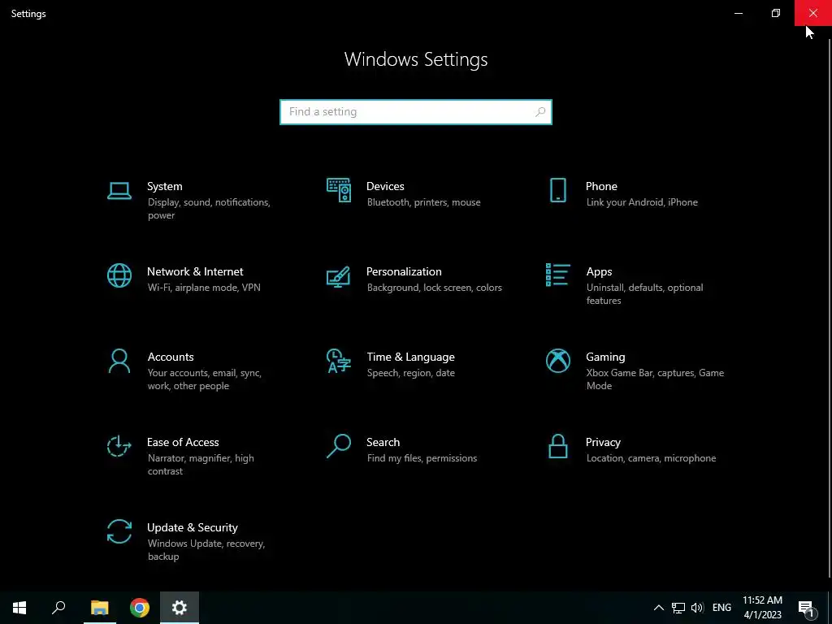The image size is (832, 624).
Task: Click 'Link your Android, iPhone' description
Action: pos(642,202)
